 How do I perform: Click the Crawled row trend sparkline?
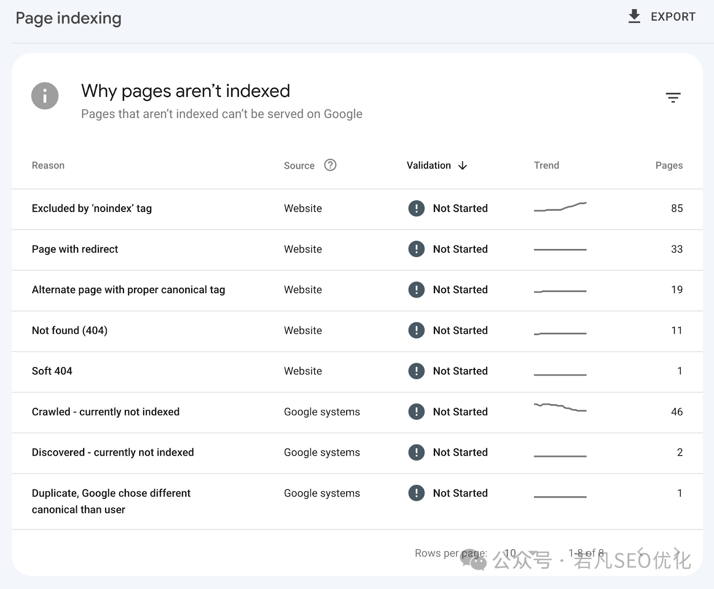click(x=560, y=407)
